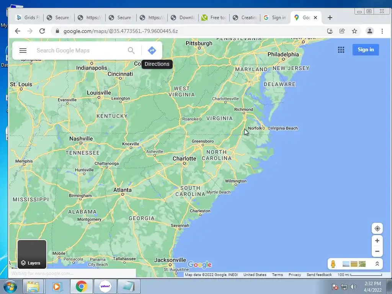Click the Atlanta city label
The width and height of the screenshot is (392, 294).
pyautogui.click(x=122, y=190)
